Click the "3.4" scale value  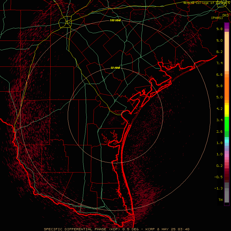click(219, 120)
